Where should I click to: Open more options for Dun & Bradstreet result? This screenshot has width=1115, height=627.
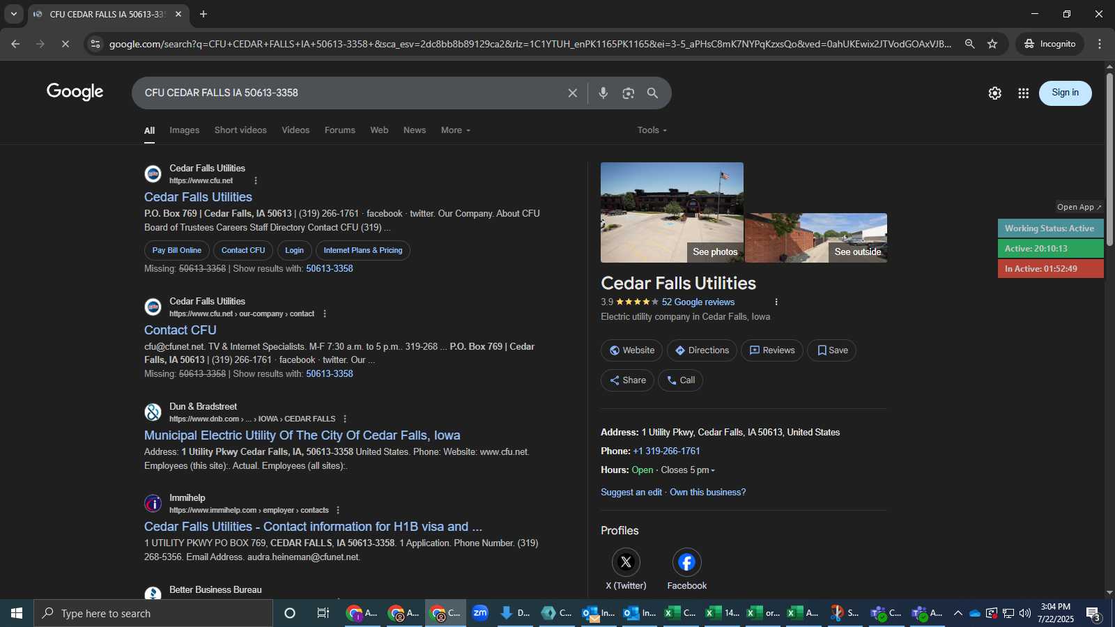345,419
